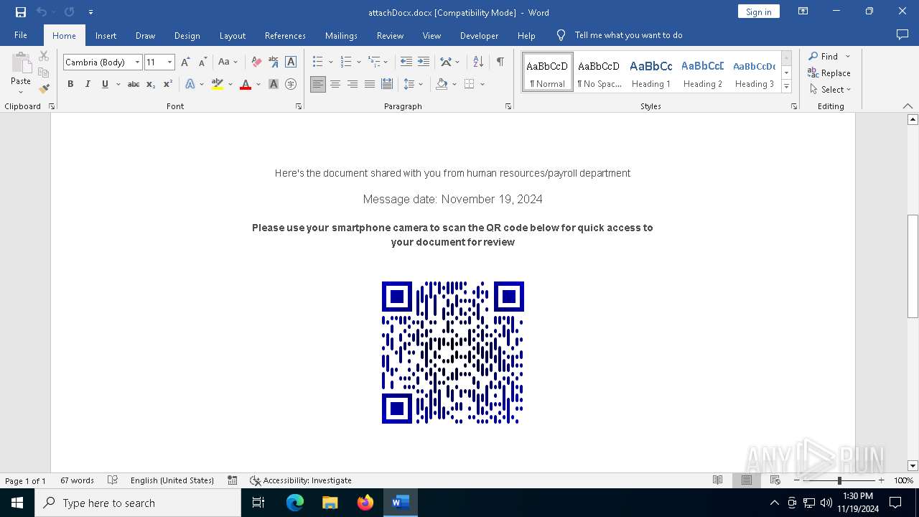The image size is (919, 517).
Task: Open Customize Quick Access Toolbar dropdown
Action: (90, 12)
